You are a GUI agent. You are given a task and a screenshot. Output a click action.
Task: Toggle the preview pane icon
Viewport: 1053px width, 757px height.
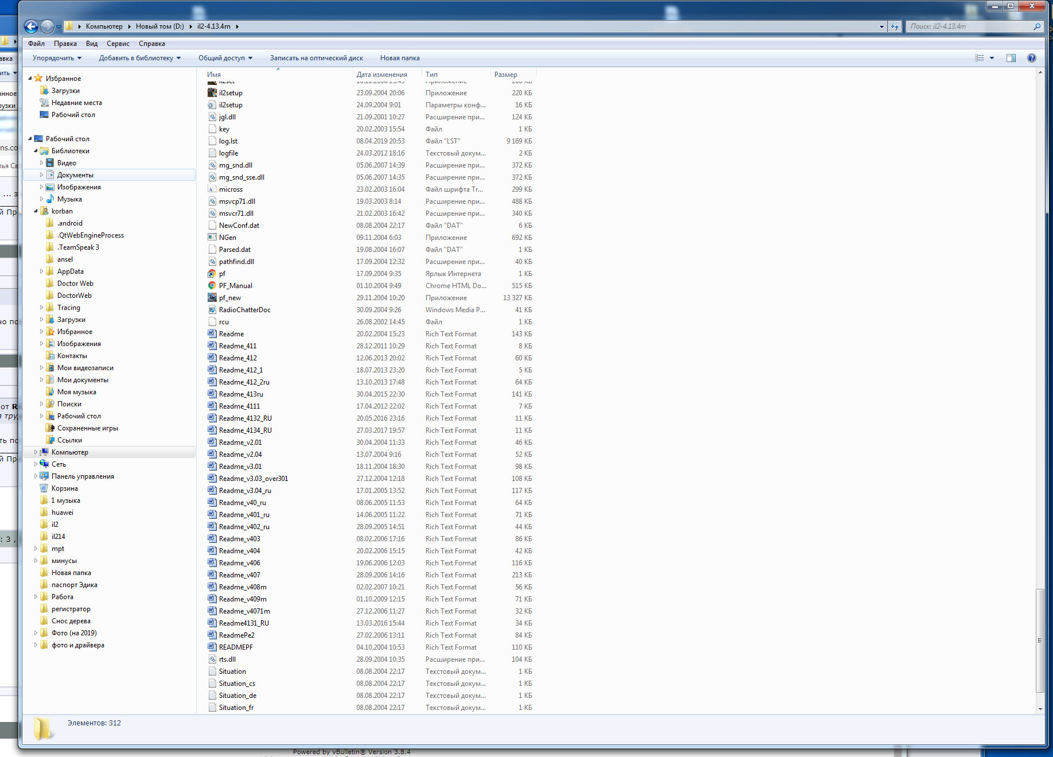(1011, 58)
